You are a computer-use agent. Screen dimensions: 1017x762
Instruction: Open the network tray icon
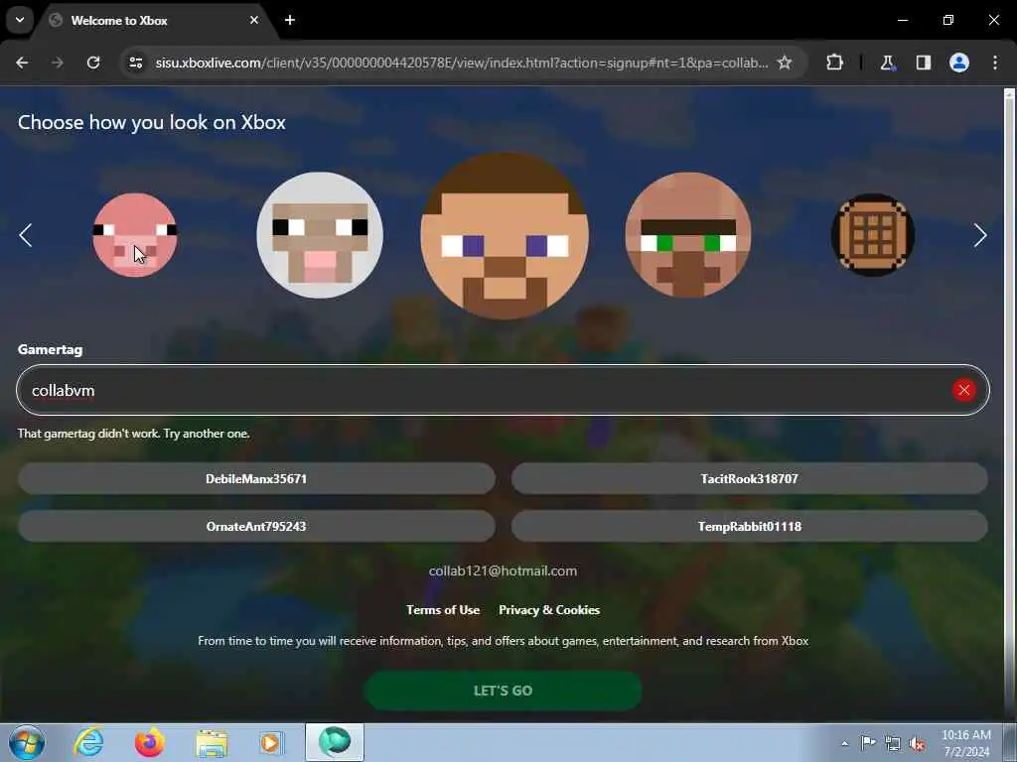893,743
